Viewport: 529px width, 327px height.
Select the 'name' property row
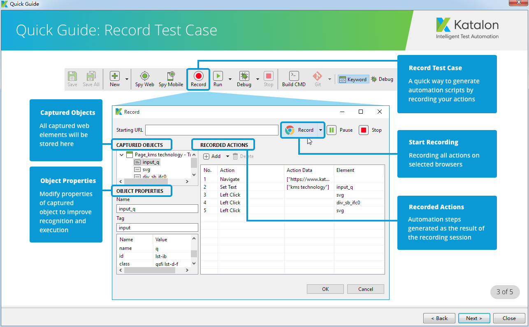pos(154,248)
